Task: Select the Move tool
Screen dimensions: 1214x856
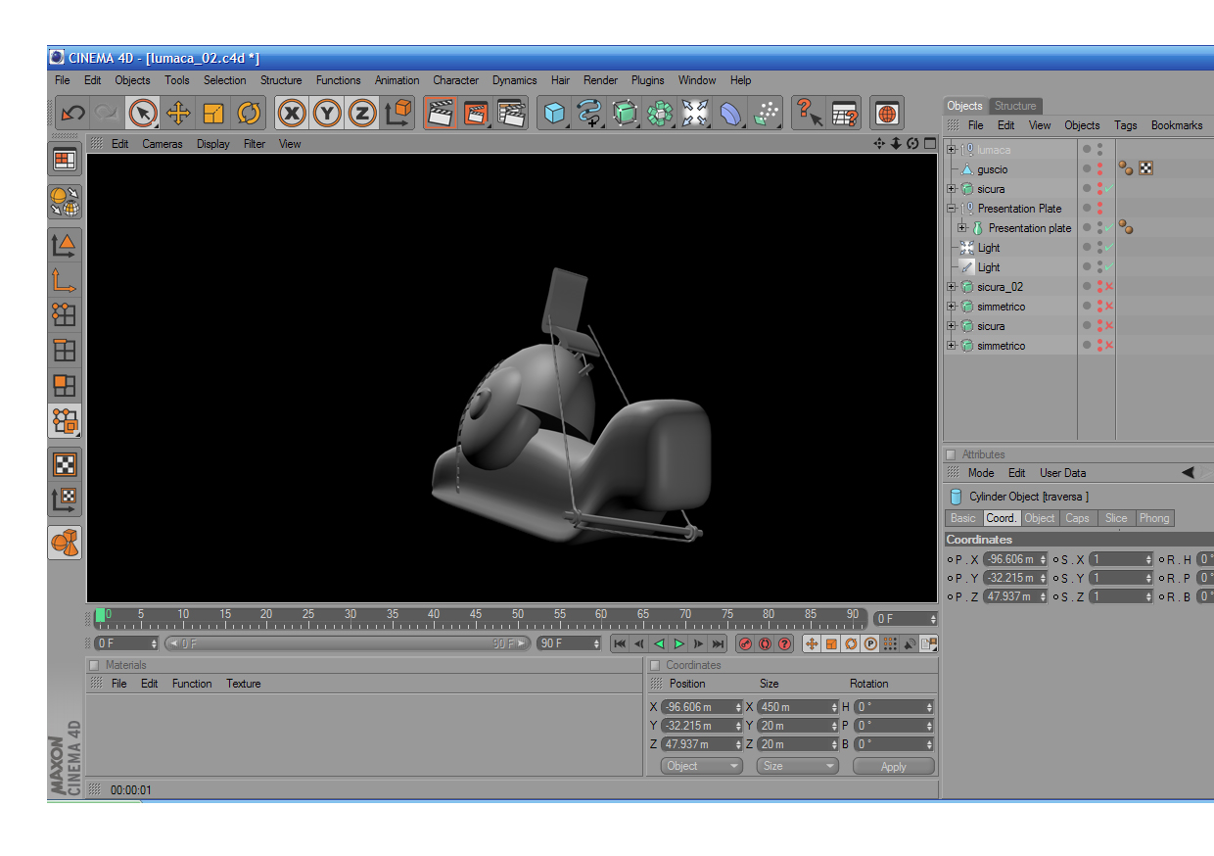Action: point(178,114)
